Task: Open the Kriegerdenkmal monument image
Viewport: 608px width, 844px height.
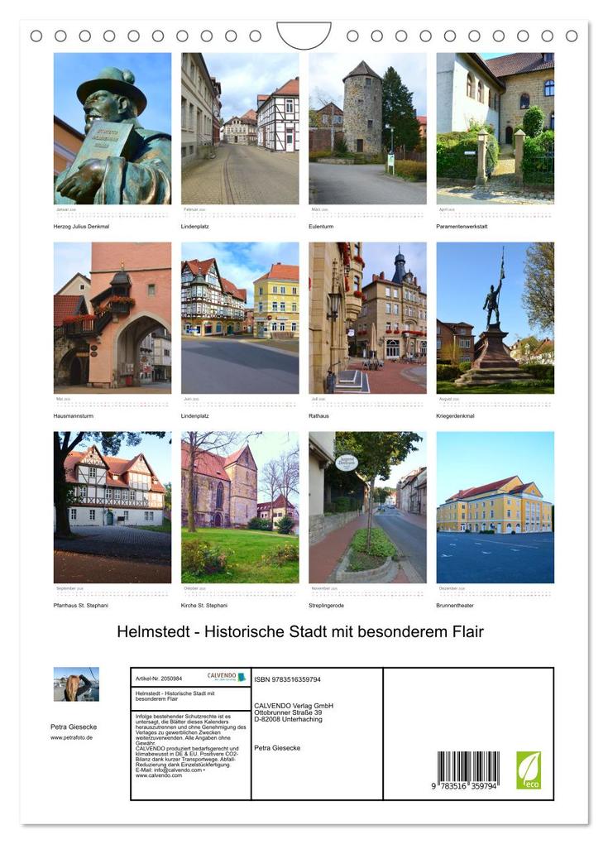Action: (495, 318)
